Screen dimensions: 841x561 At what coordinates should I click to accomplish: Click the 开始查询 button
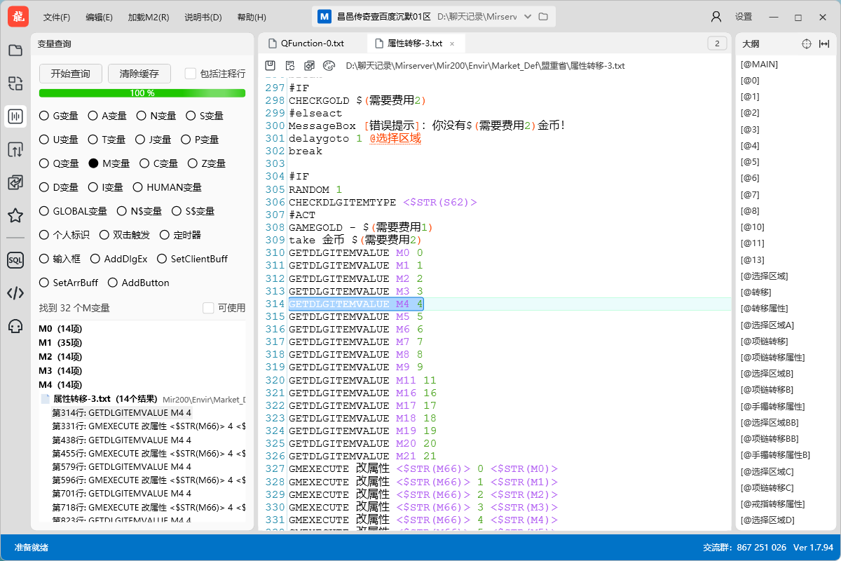point(70,74)
